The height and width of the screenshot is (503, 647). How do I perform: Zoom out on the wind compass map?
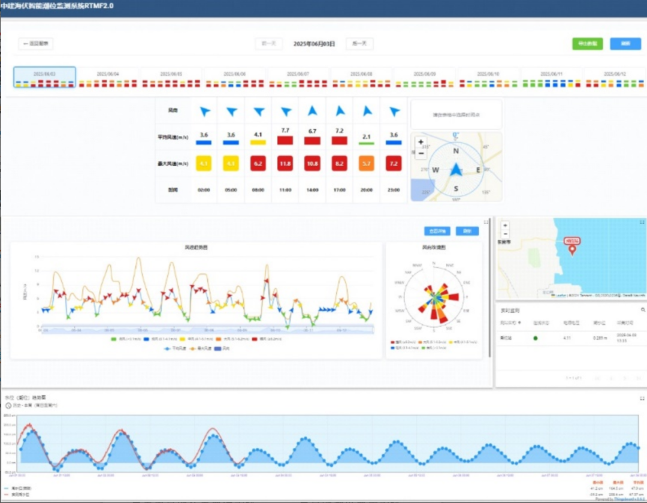tap(421, 153)
